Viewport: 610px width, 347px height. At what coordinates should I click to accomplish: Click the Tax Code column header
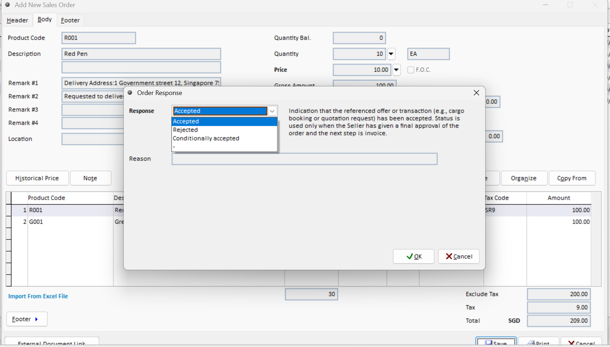pos(506,198)
